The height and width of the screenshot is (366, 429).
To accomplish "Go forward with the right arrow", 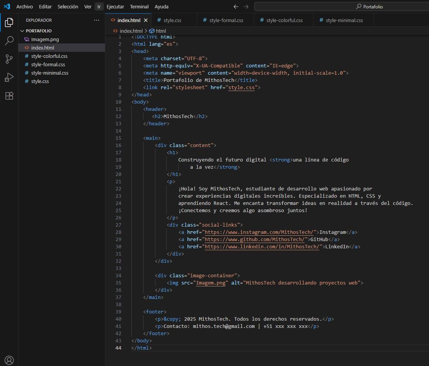I will click(x=246, y=6).
